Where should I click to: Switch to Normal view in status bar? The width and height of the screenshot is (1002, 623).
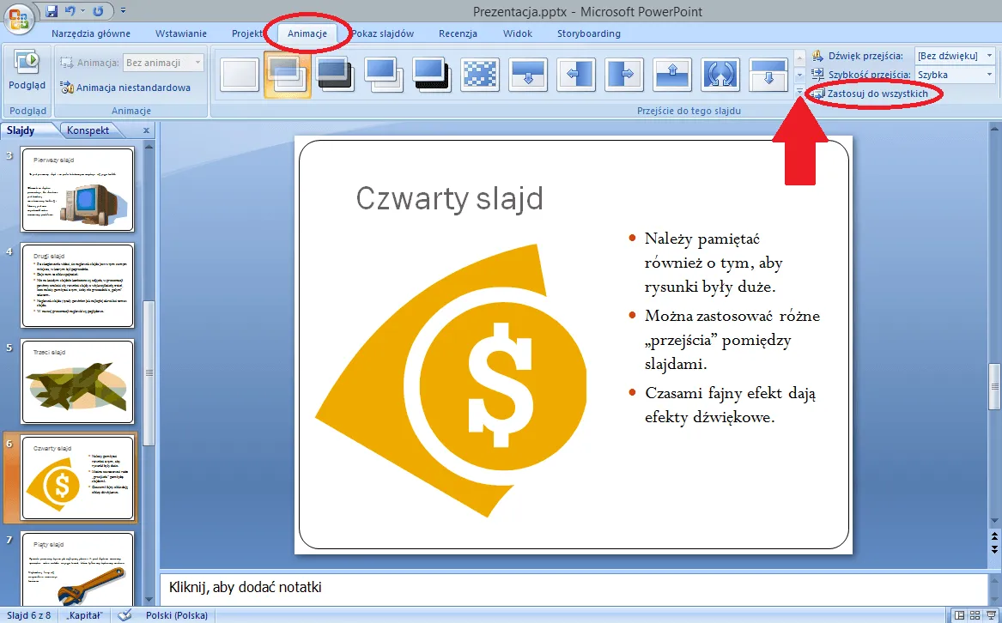point(959,615)
